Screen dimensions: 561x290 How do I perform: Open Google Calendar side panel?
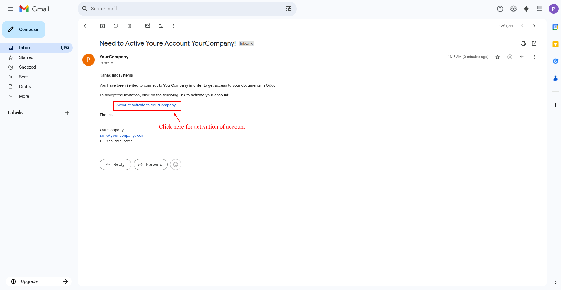point(556,27)
